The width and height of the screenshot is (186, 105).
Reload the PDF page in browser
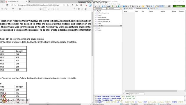7,5
